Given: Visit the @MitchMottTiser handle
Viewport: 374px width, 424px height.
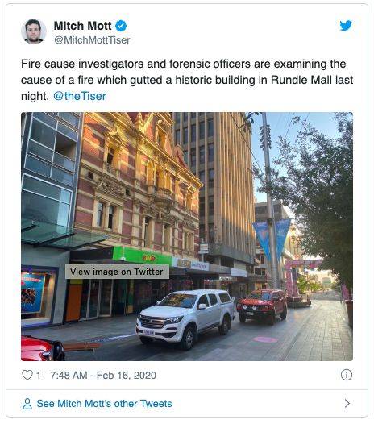Looking at the screenshot, I should pyautogui.click(x=92, y=40).
